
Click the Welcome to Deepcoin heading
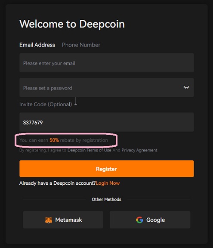pyautogui.click(x=72, y=24)
